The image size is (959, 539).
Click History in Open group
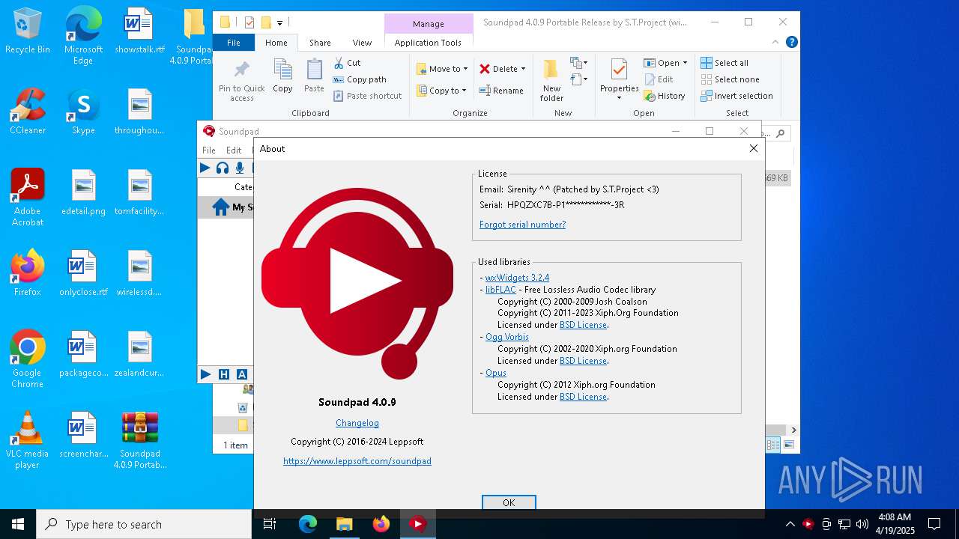point(665,96)
